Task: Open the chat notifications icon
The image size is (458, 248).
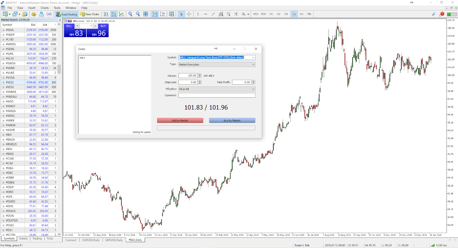Action: coord(442,14)
